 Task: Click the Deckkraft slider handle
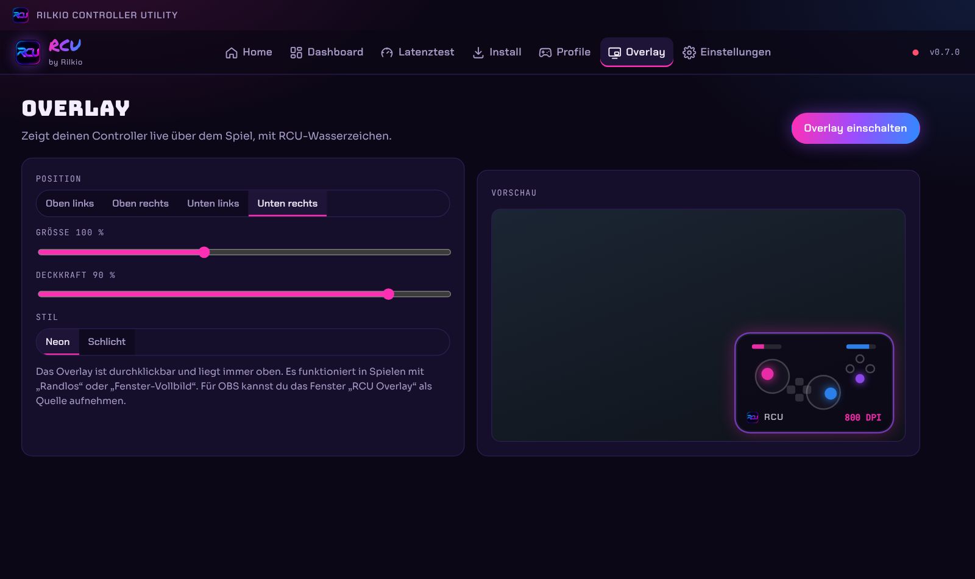click(389, 294)
